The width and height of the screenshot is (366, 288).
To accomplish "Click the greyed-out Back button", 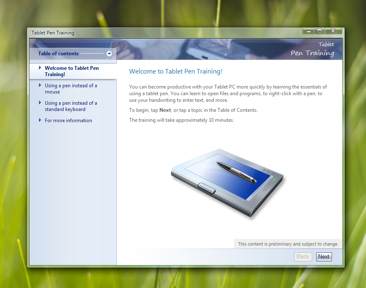I will click(303, 257).
